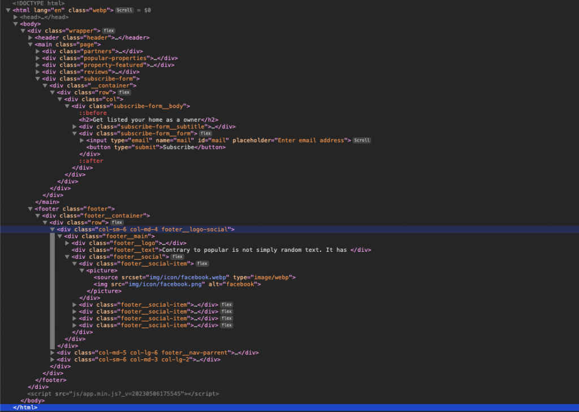Open the img/icon/facebook.webp link

pyautogui.click(x=189, y=277)
